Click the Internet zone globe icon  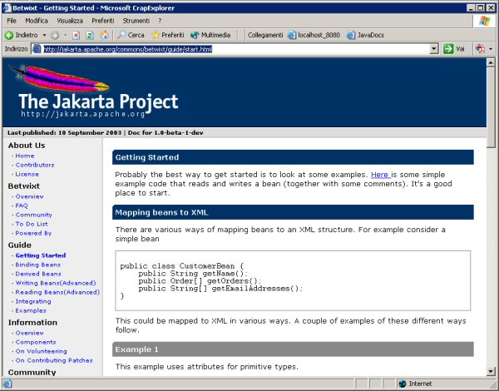point(403,384)
